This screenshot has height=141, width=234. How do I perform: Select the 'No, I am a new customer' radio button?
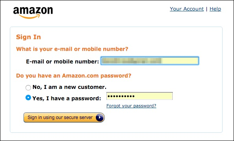click(28, 88)
